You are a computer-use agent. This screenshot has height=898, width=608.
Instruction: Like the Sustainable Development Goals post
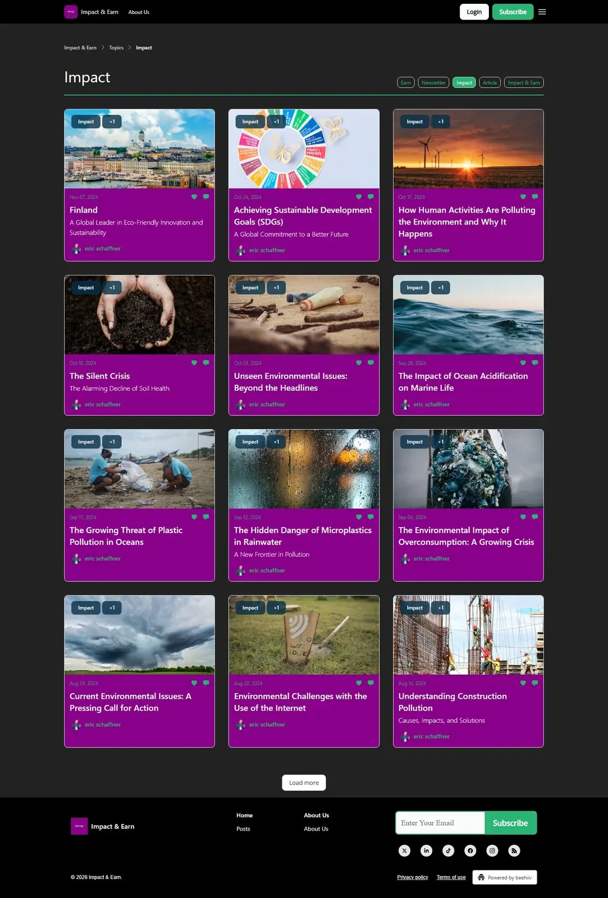(359, 197)
